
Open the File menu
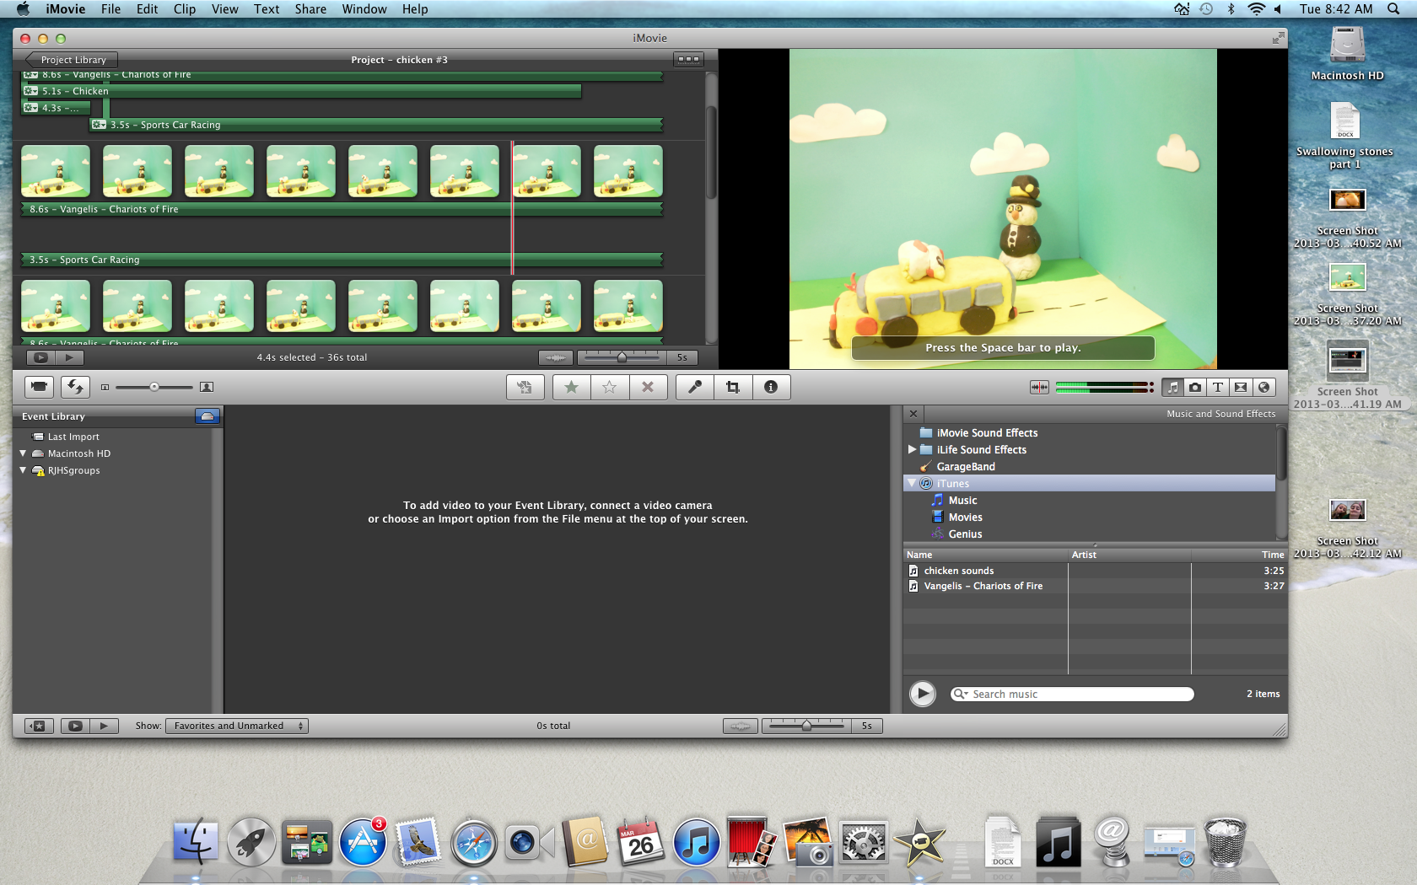click(x=110, y=9)
